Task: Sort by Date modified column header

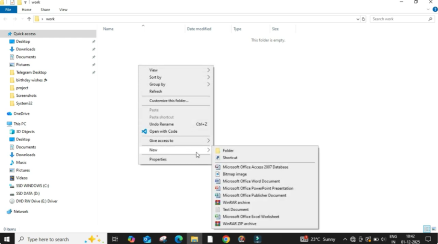Action: coord(199,29)
